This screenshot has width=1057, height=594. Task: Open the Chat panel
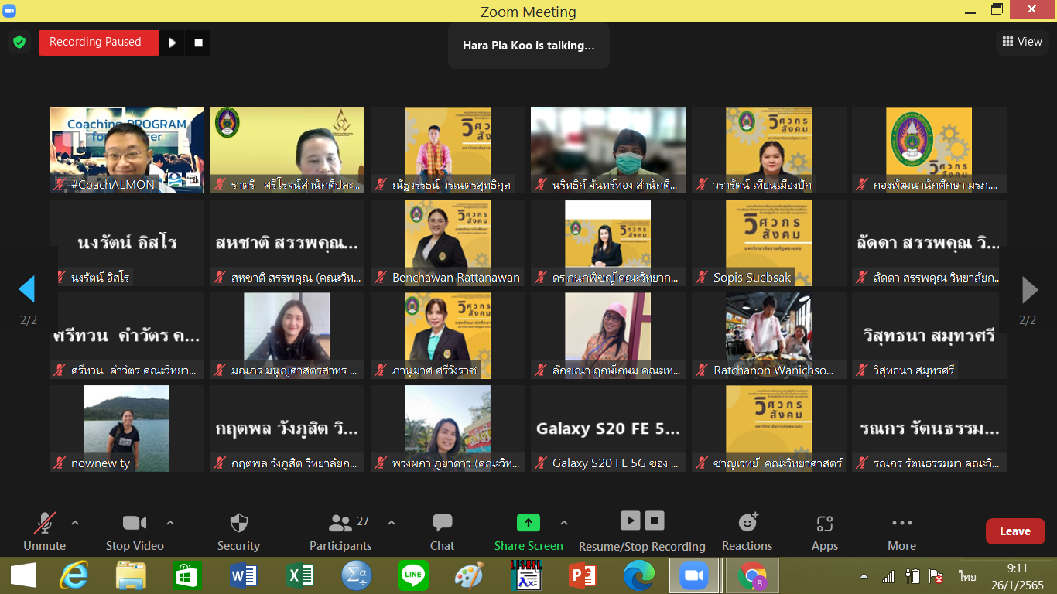pos(442,532)
